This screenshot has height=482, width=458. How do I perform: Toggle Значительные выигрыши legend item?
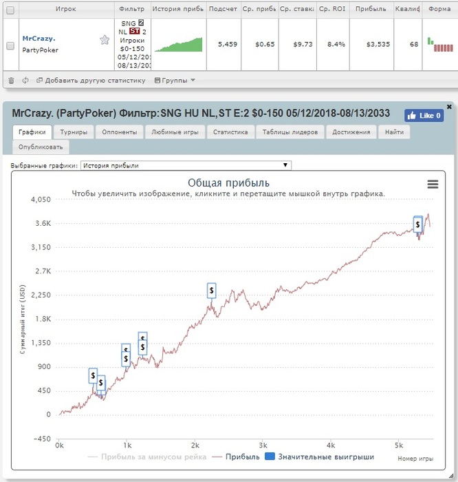pyautogui.click(x=319, y=457)
